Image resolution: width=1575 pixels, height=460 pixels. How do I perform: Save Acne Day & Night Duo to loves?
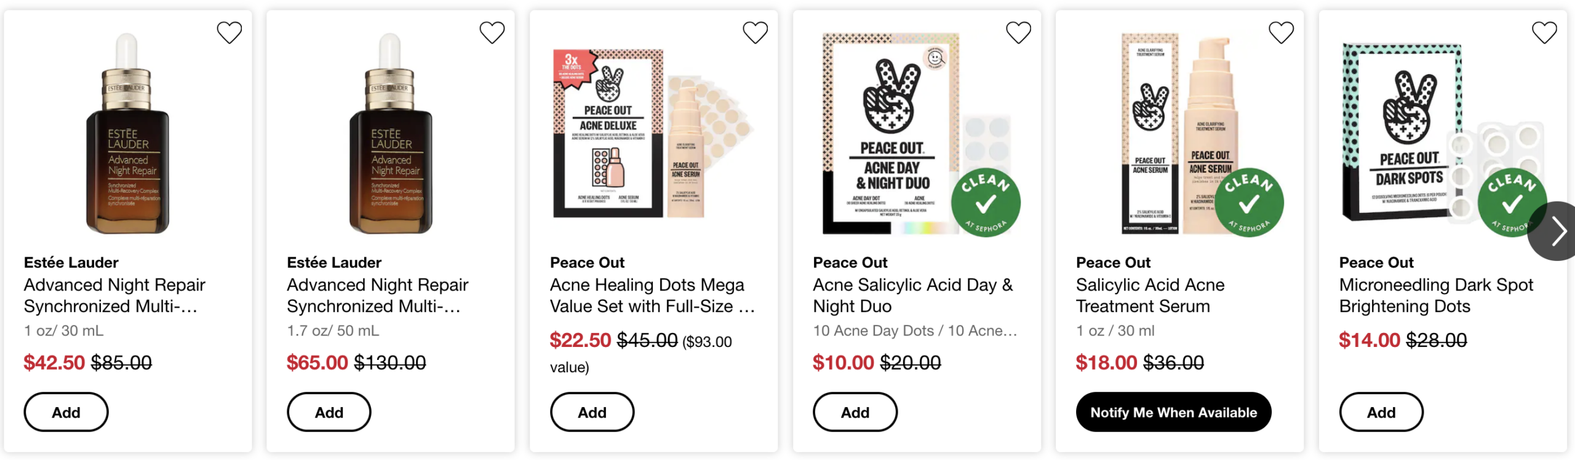tap(1018, 33)
